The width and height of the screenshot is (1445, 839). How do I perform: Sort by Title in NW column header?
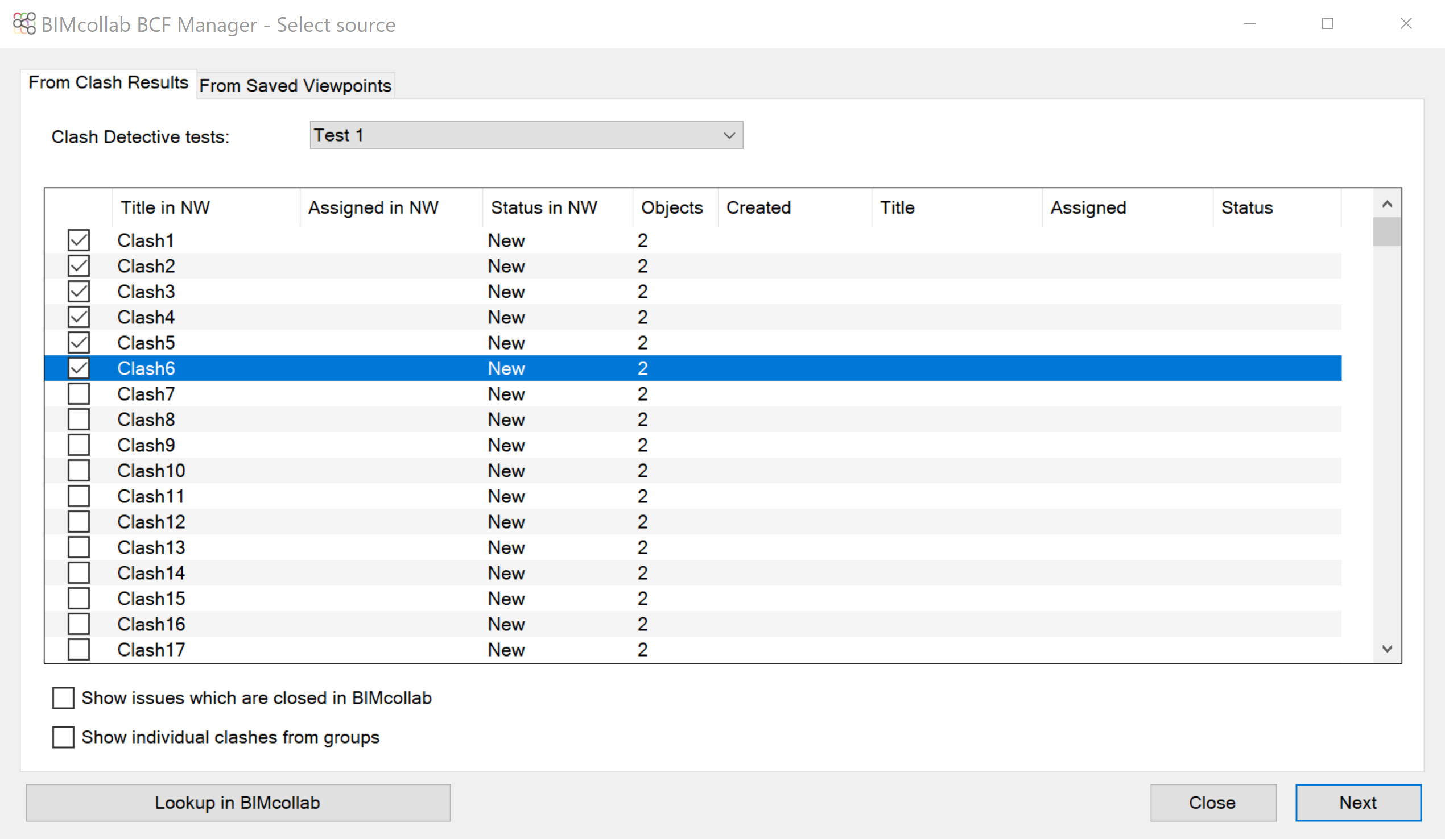[x=207, y=207]
